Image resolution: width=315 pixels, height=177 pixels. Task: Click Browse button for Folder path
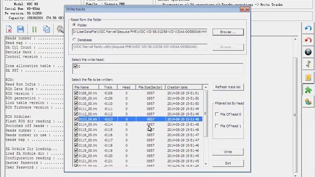coord(228,32)
